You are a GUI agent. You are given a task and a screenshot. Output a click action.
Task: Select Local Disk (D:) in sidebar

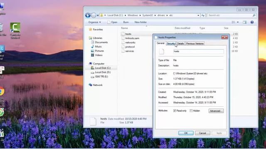click(103, 72)
